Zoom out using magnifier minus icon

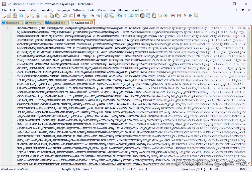point(98,16)
